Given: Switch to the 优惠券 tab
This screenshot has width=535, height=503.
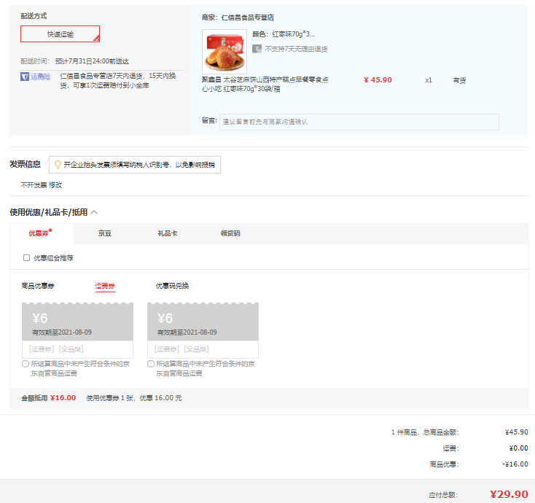Looking at the screenshot, I should pos(40,233).
